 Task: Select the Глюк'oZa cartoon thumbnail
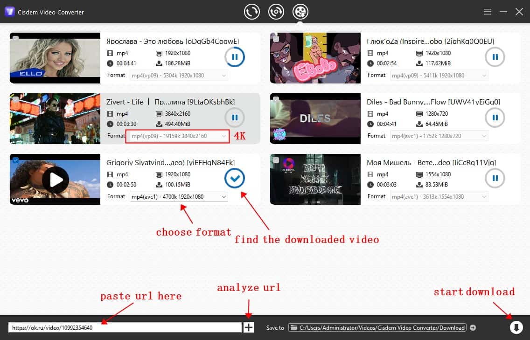click(315, 58)
